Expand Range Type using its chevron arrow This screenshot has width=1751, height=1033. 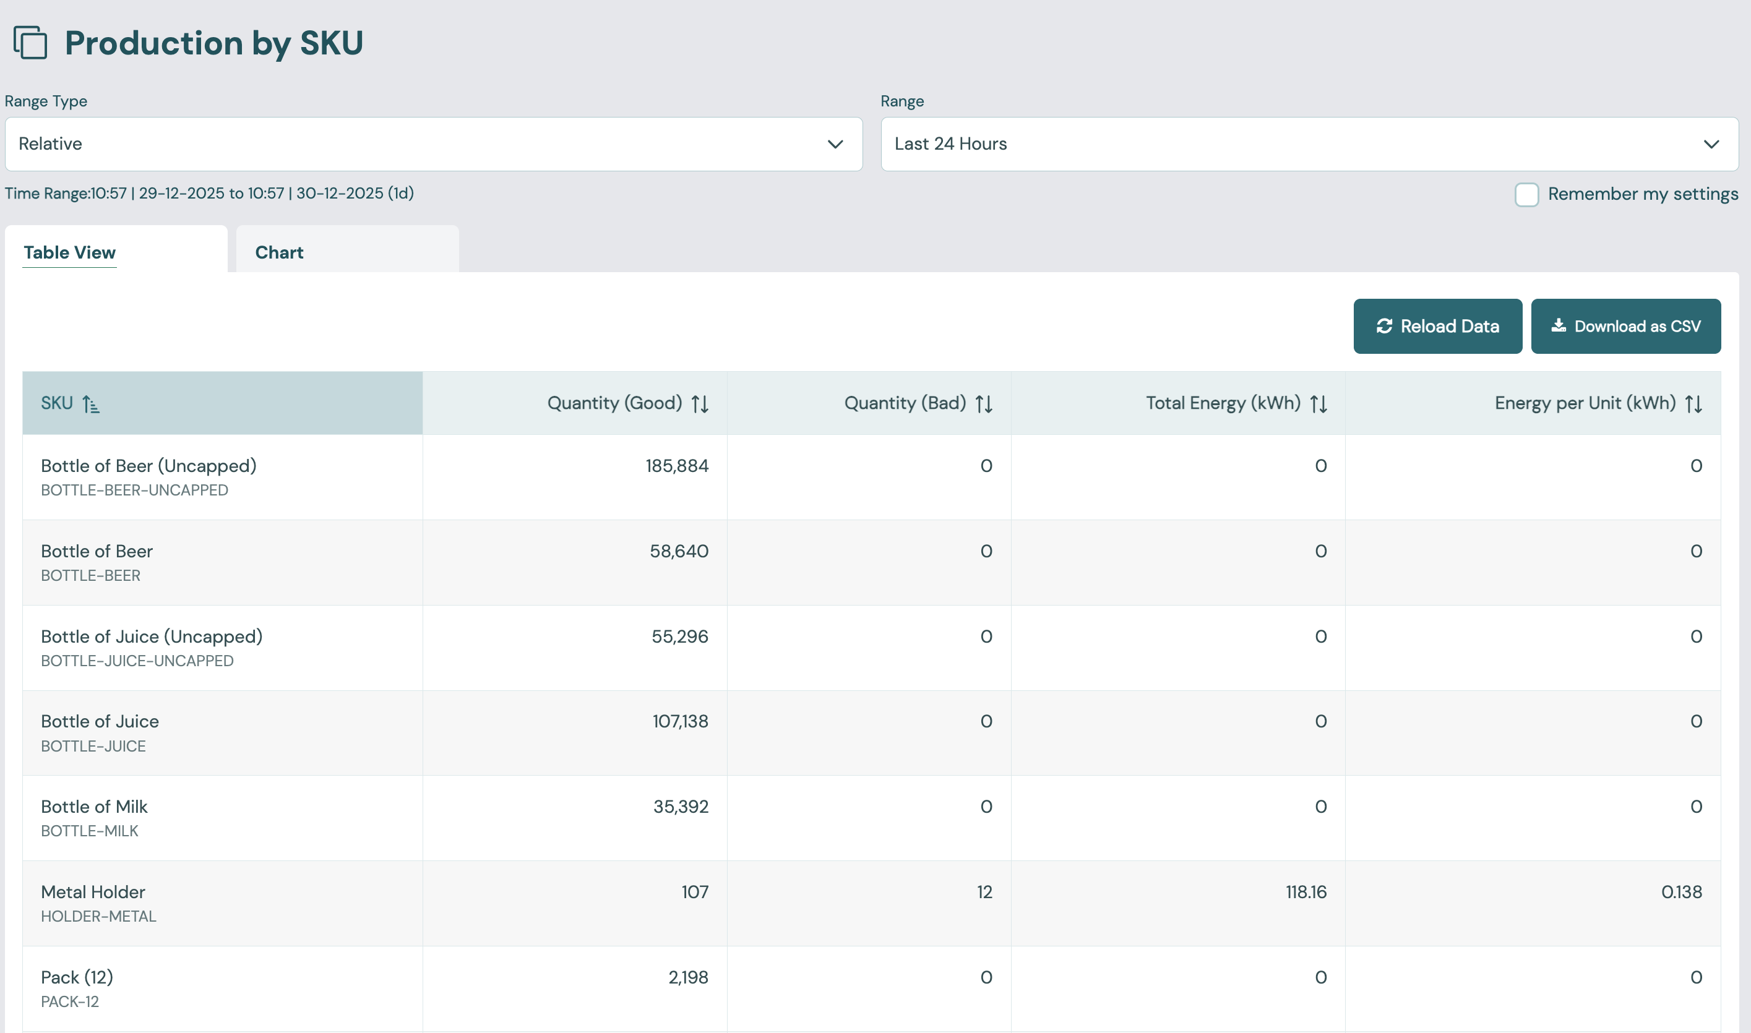pos(835,144)
